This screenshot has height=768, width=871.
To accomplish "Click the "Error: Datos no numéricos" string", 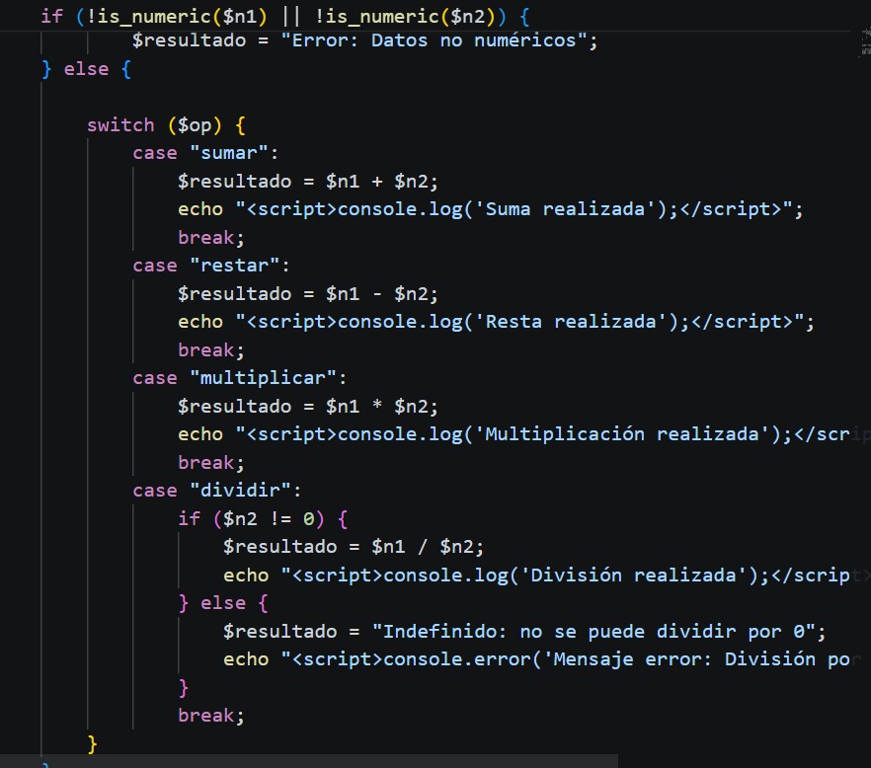I will coord(435,40).
